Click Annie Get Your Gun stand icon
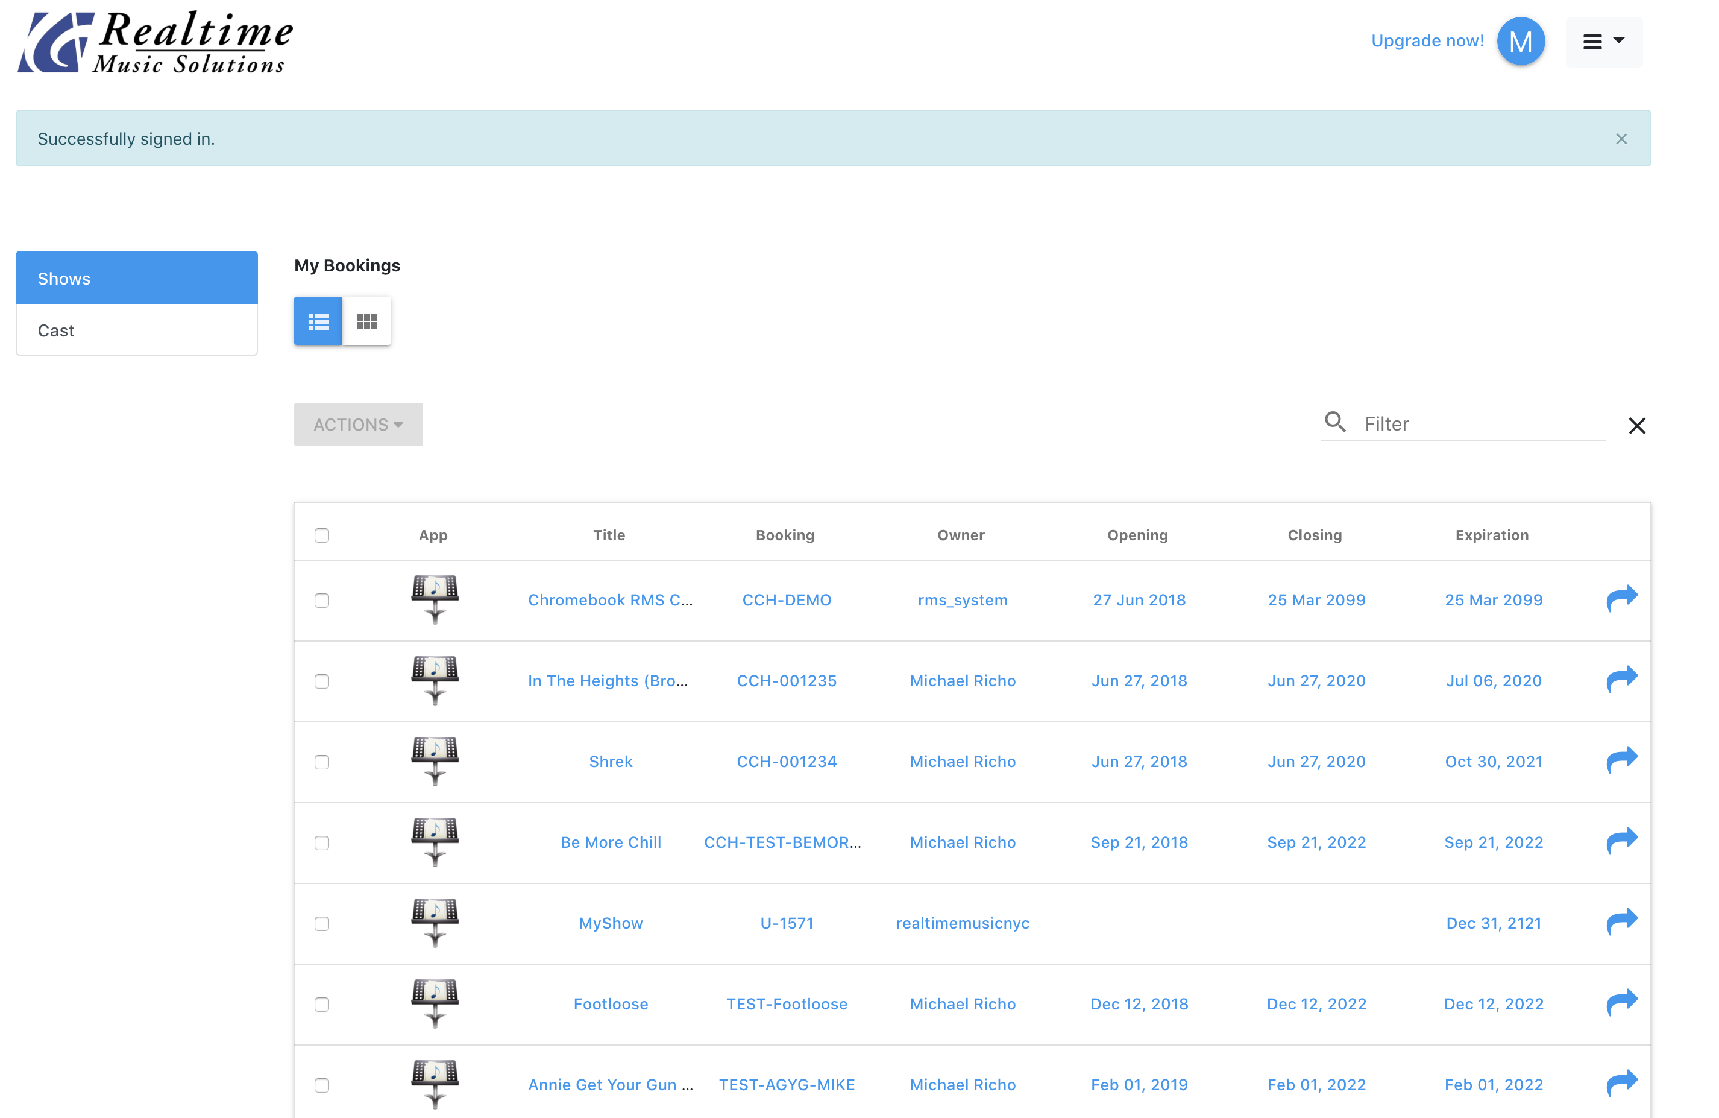The height and width of the screenshot is (1118, 1719). click(435, 1085)
